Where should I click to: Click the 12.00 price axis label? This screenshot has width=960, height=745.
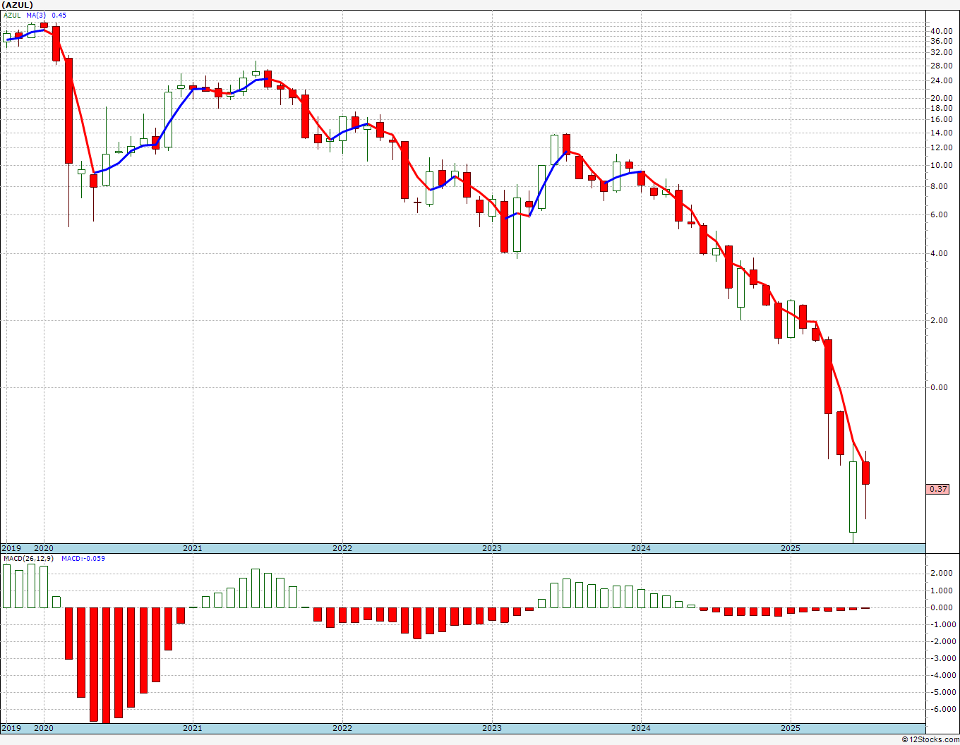point(941,147)
